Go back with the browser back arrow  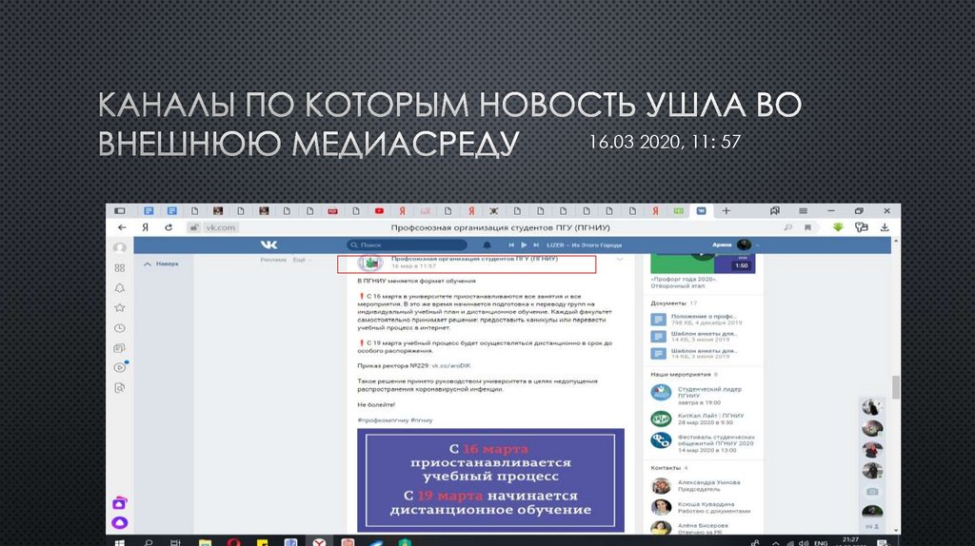coord(122,227)
